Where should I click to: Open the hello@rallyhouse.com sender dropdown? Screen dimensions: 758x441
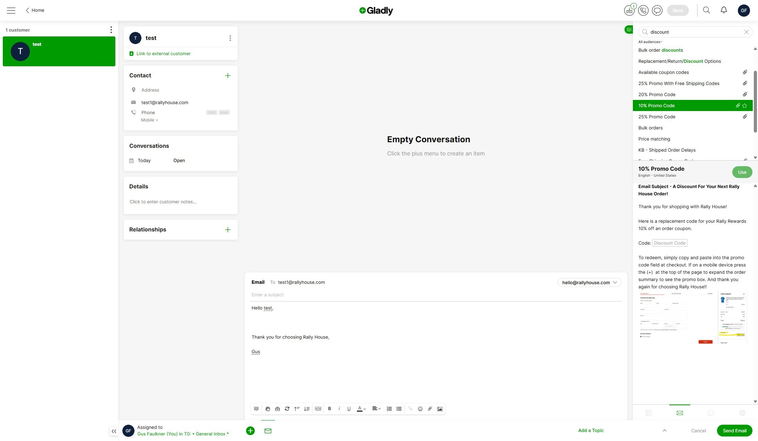coord(589,282)
